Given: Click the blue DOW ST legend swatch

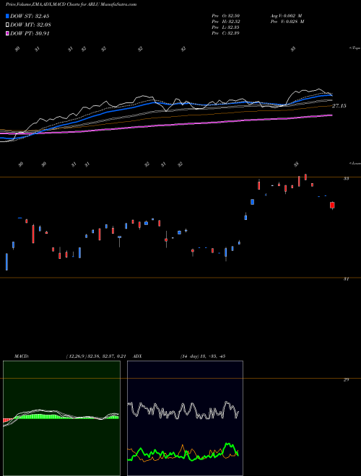Looking at the screenshot, I should pyautogui.click(x=7, y=16).
